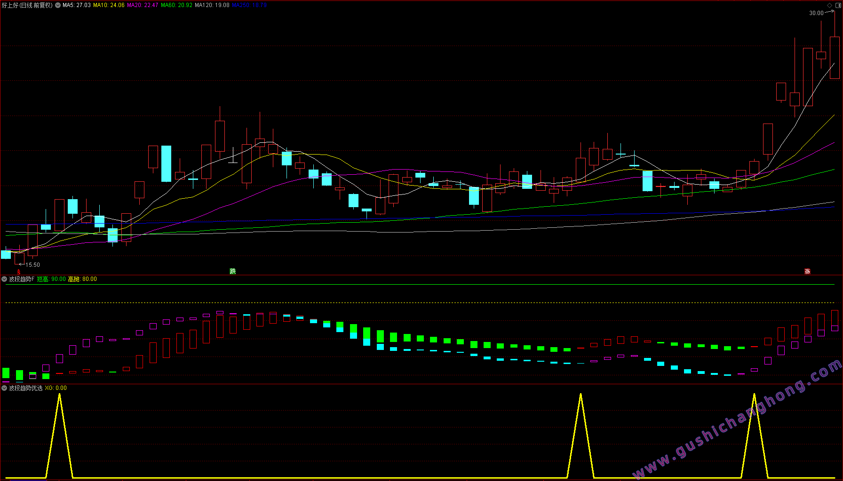Select the MA20: 22.47 indicator label

[143, 5]
